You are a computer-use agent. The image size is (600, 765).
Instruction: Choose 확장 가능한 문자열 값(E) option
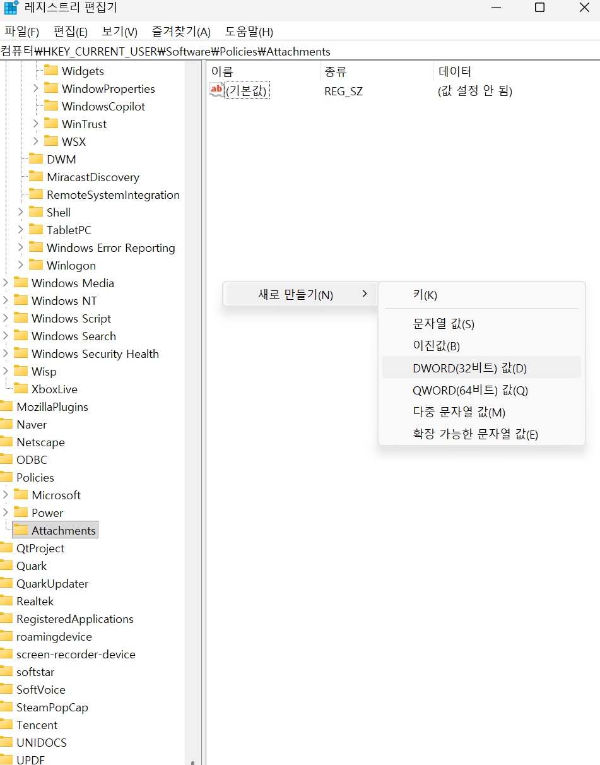(481, 434)
